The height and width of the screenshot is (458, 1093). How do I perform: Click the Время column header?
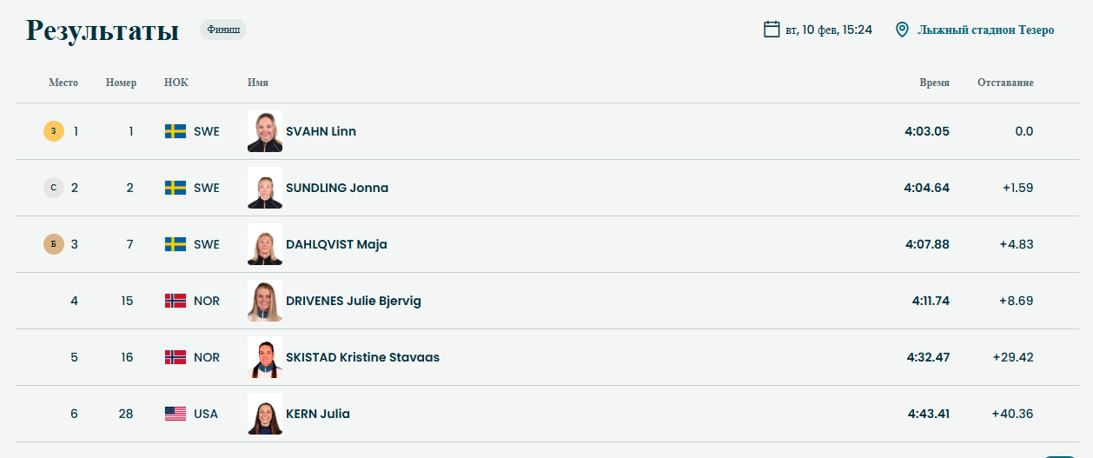[x=935, y=83]
